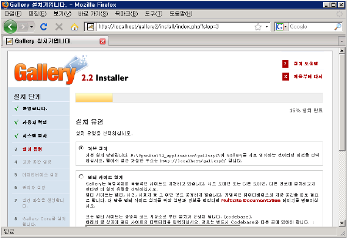Image resolution: width=347 pixels, height=238 pixels.
Task: Click the stop loading X icon
Action: (59, 27)
